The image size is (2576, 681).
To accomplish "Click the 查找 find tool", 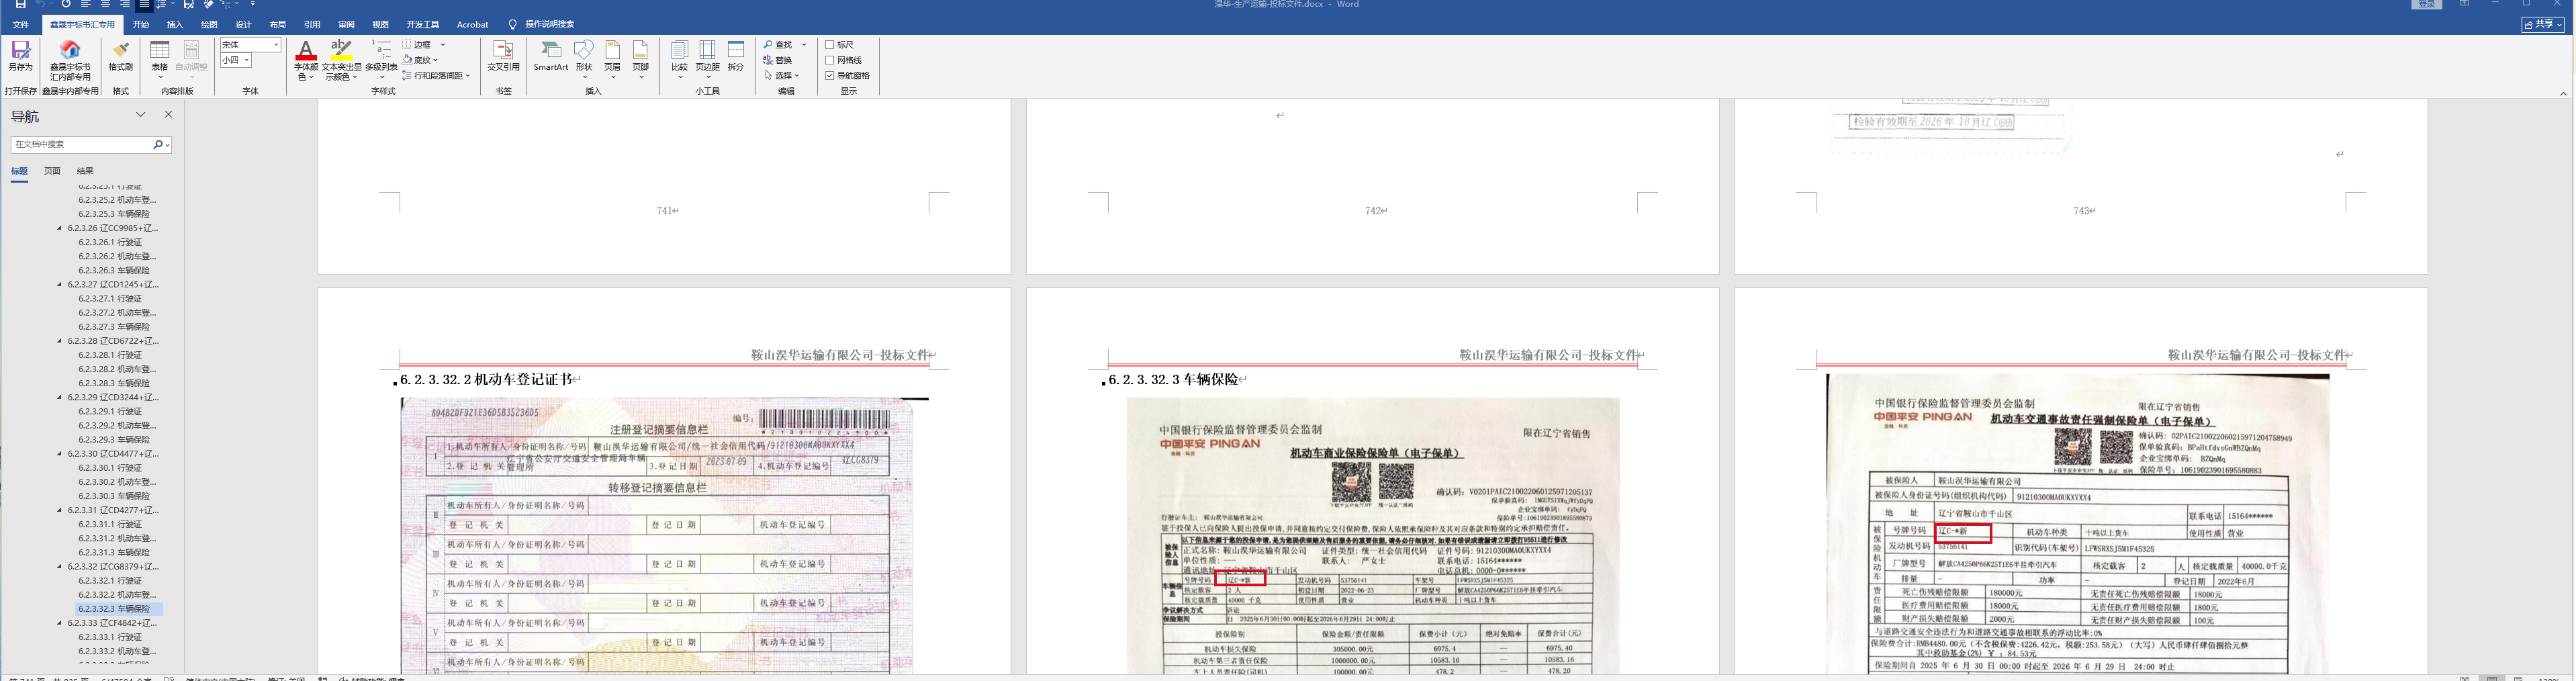I will coord(778,45).
